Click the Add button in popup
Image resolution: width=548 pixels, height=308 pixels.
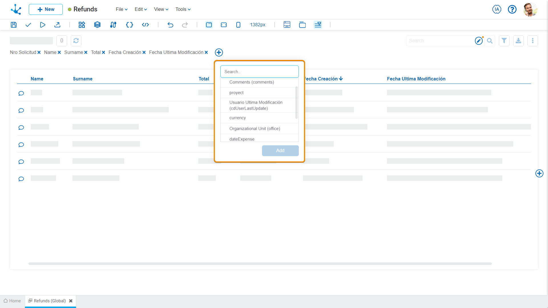[x=280, y=151]
